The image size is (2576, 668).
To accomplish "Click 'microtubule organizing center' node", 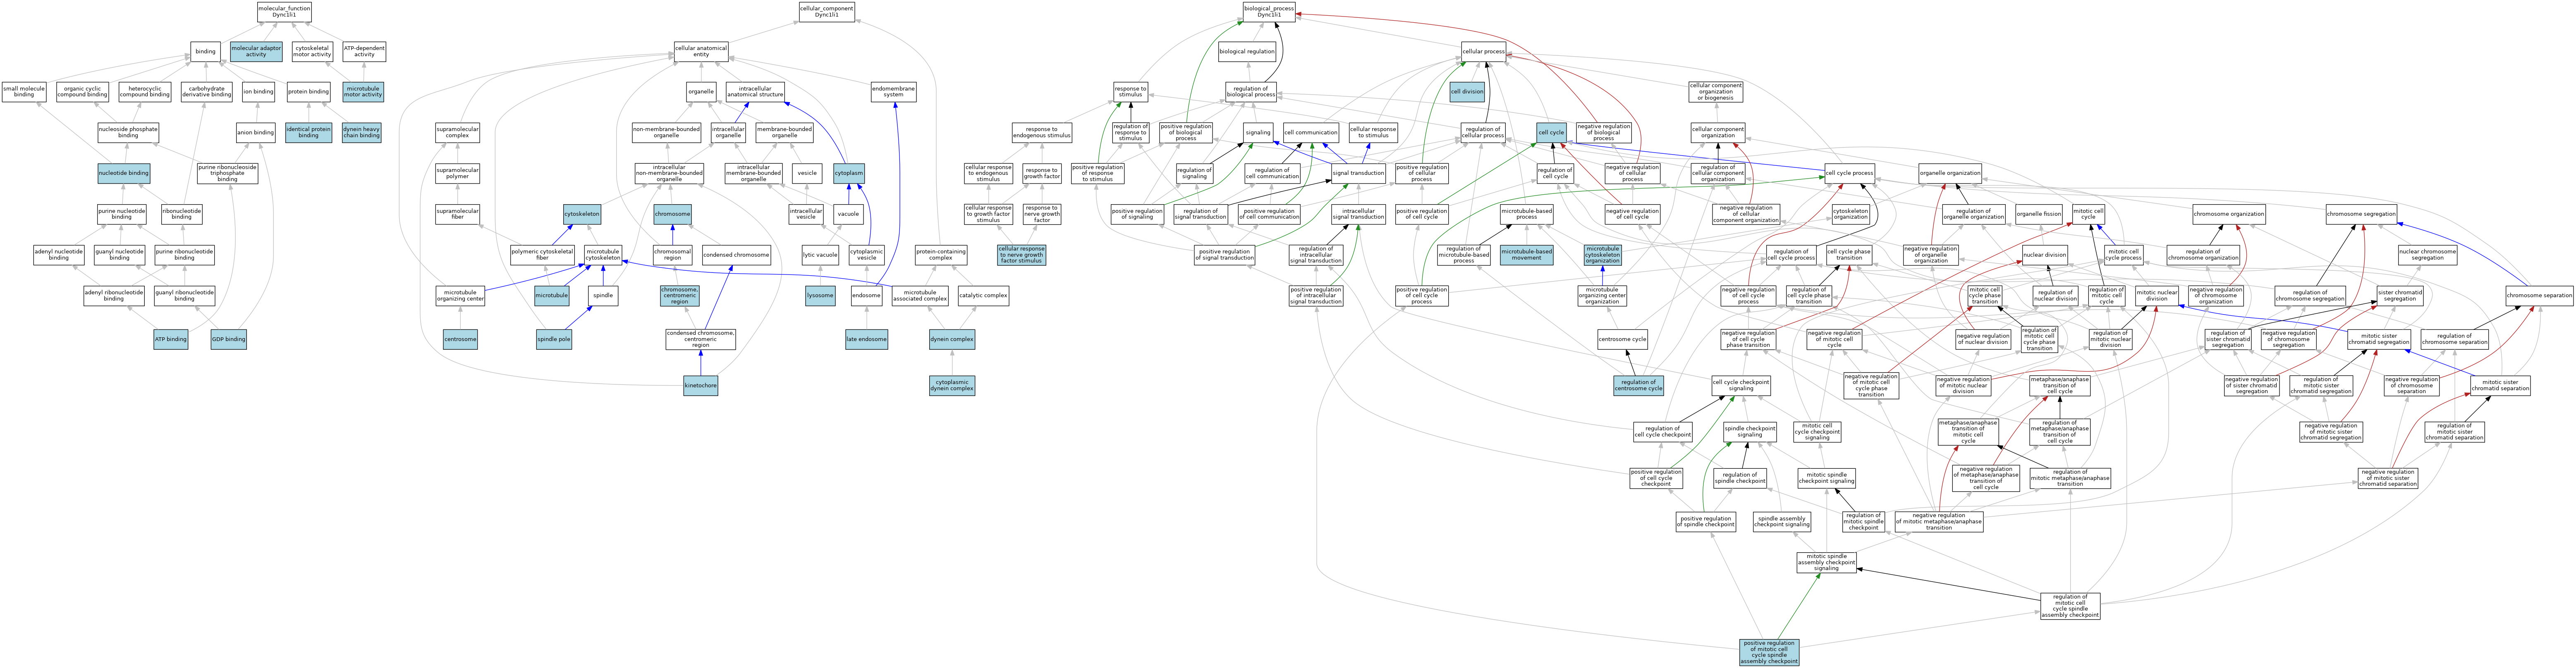I will click(x=460, y=296).
